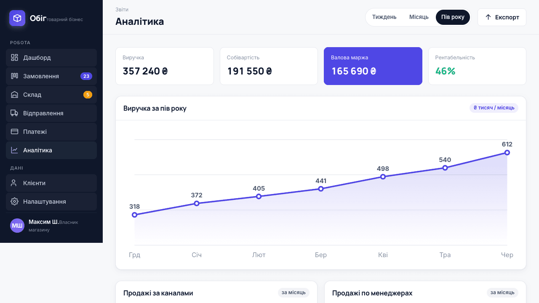Open the Замовлення menu item

(51, 76)
